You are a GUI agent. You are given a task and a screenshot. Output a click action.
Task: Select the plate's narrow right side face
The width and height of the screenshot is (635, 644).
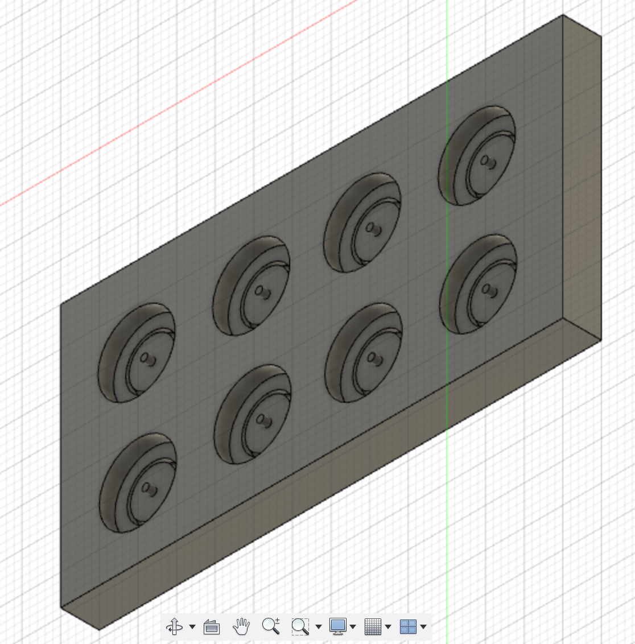pos(582,176)
